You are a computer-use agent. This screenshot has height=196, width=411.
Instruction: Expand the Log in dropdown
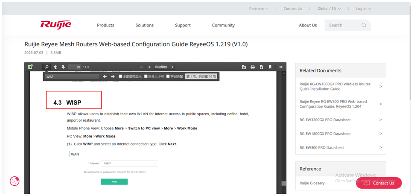(363, 9)
